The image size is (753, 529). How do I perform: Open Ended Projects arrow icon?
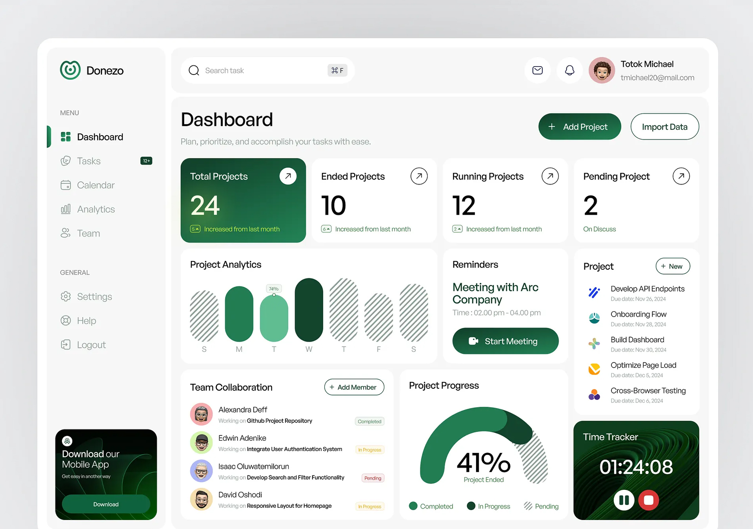click(419, 176)
